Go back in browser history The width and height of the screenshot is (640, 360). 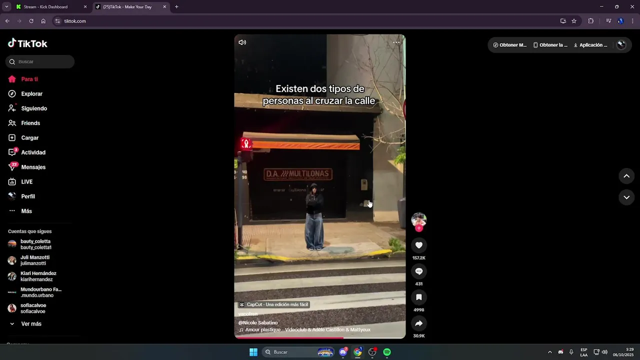pyautogui.click(x=7, y=21)
